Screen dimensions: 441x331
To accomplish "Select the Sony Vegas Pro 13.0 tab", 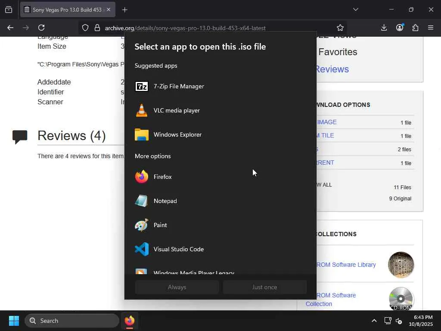I will coord(68,9).
